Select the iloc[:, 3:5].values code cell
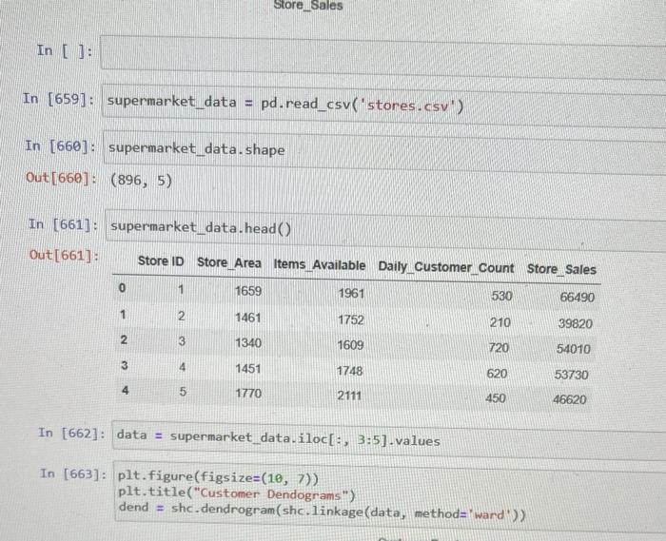 click(389, 440)
